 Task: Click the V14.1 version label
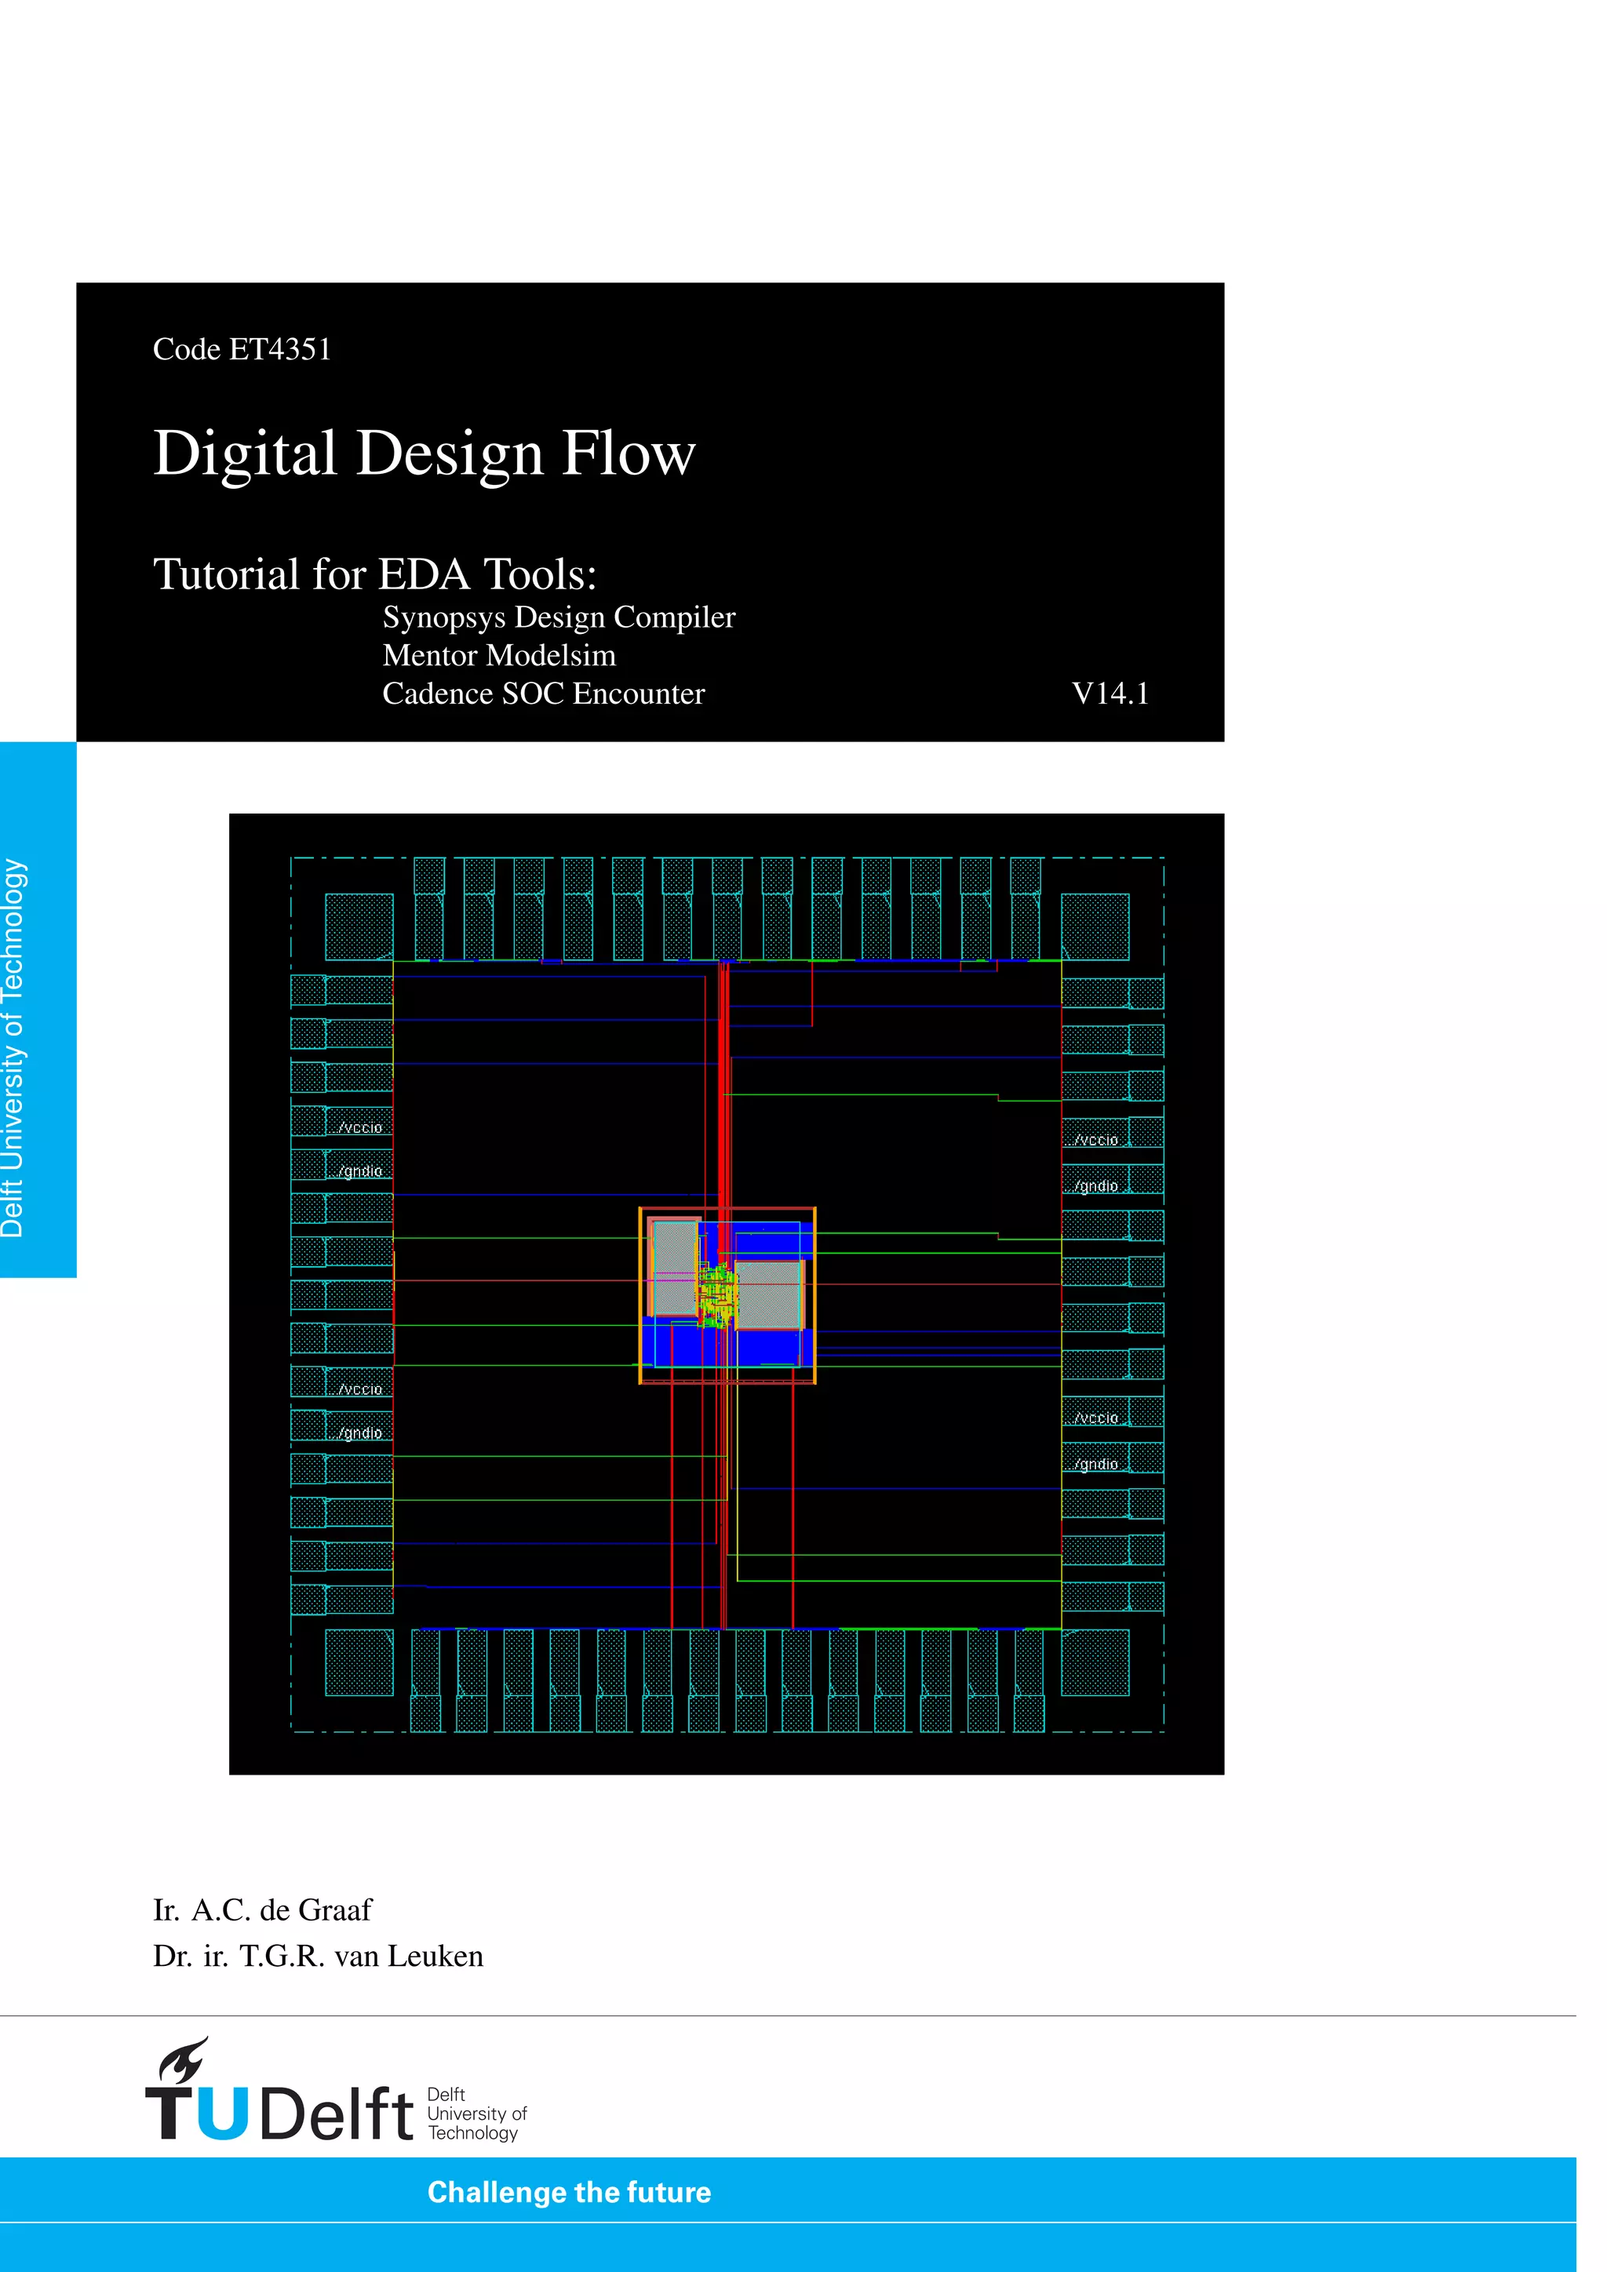click(1110, 694)
